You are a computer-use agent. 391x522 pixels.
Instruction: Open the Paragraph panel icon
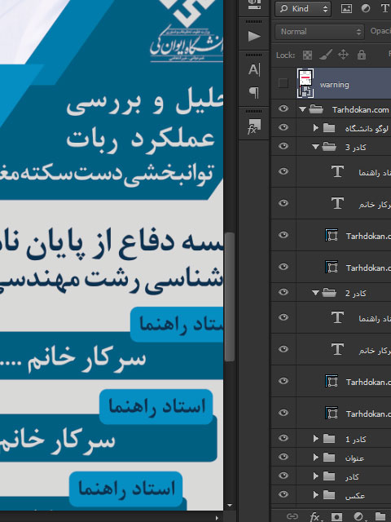pos(254,92)
